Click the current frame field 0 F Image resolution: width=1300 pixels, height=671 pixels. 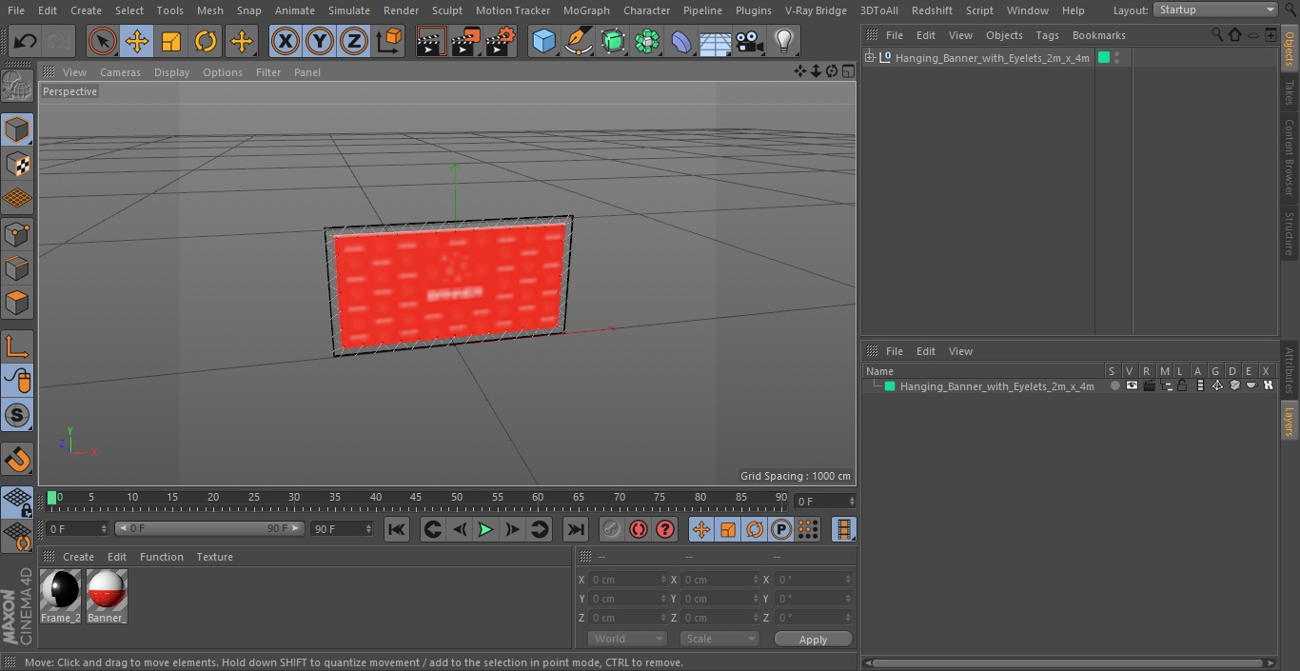click(x=825, y=501)
